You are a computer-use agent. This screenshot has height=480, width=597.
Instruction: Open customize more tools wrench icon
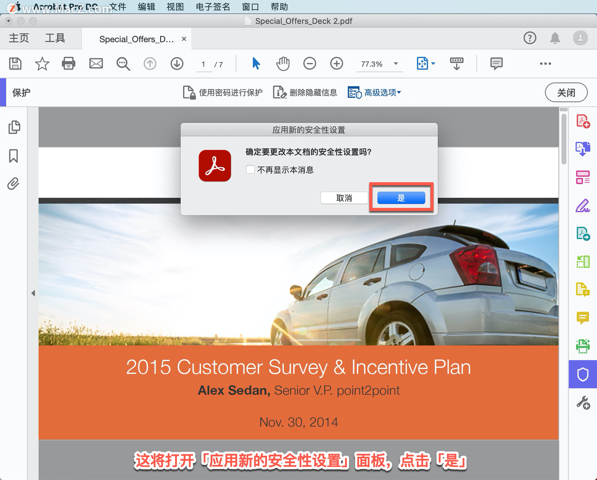point(583,403)
